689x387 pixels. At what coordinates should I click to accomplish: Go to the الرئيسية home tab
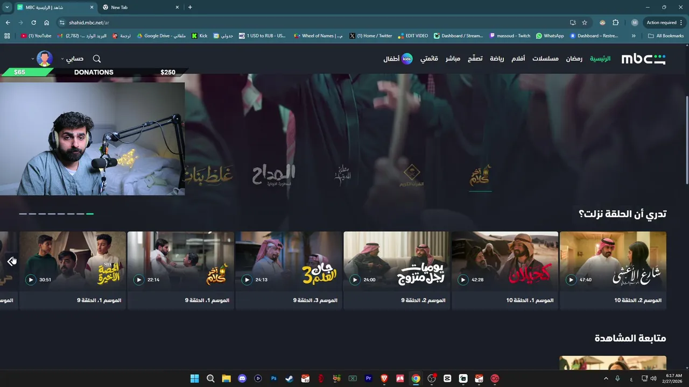(x=600, y=59)
